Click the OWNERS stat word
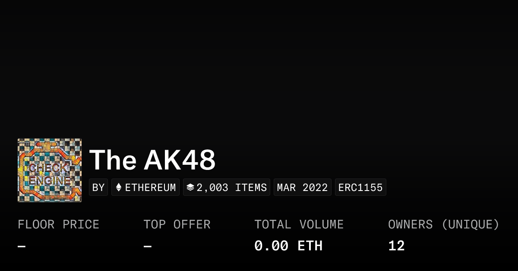This screenshot has width=518, height=271. click(x=410, y=225)
